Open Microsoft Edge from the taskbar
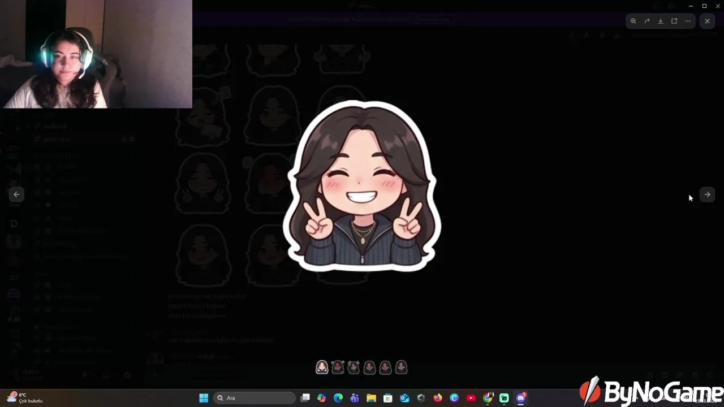Image resolution: width=724 pixels, height=407 pixels. (x=338, y=398)
